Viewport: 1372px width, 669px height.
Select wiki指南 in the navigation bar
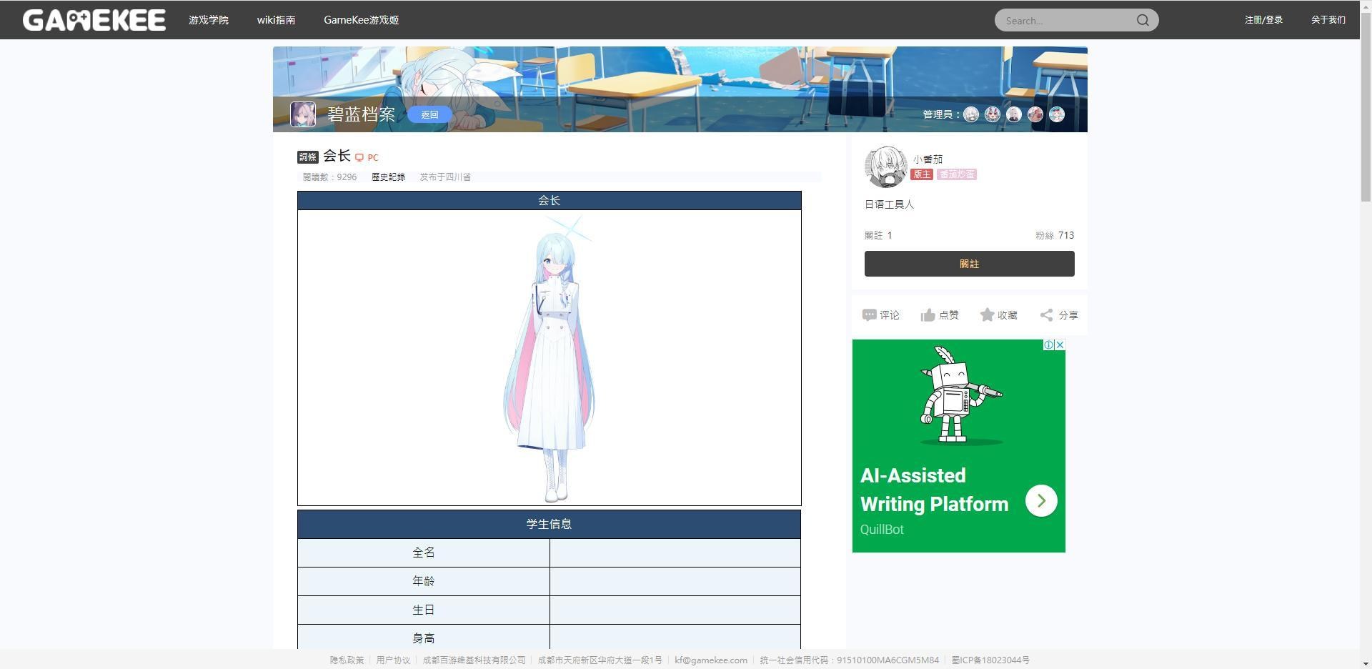coord(275,20)
